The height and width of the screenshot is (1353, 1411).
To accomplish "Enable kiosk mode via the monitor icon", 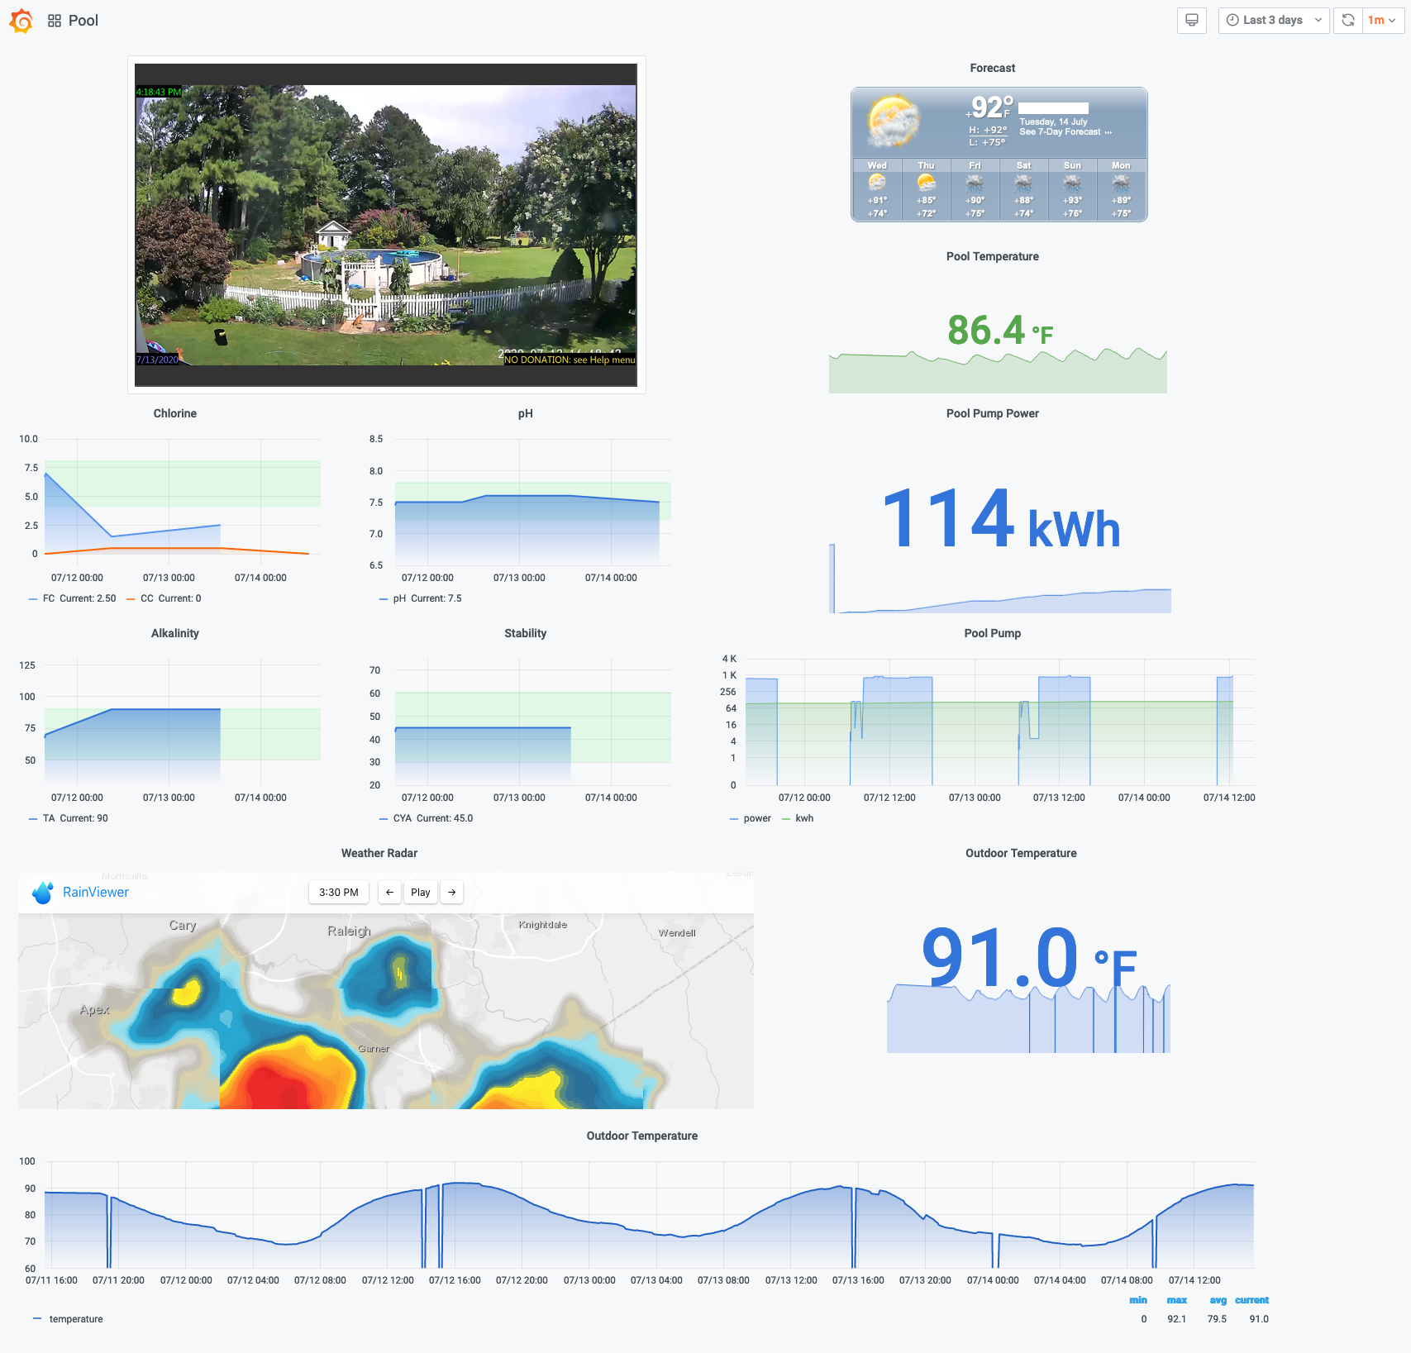I will tap(1191, 20).
